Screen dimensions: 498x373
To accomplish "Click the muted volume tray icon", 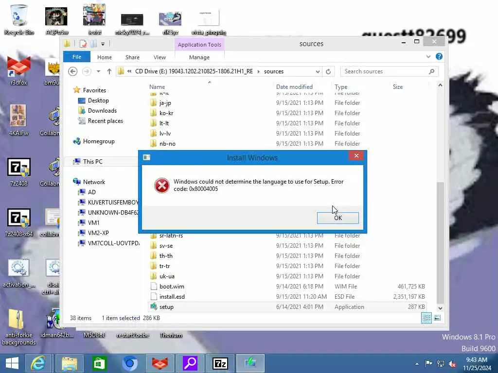I will 452,364.
